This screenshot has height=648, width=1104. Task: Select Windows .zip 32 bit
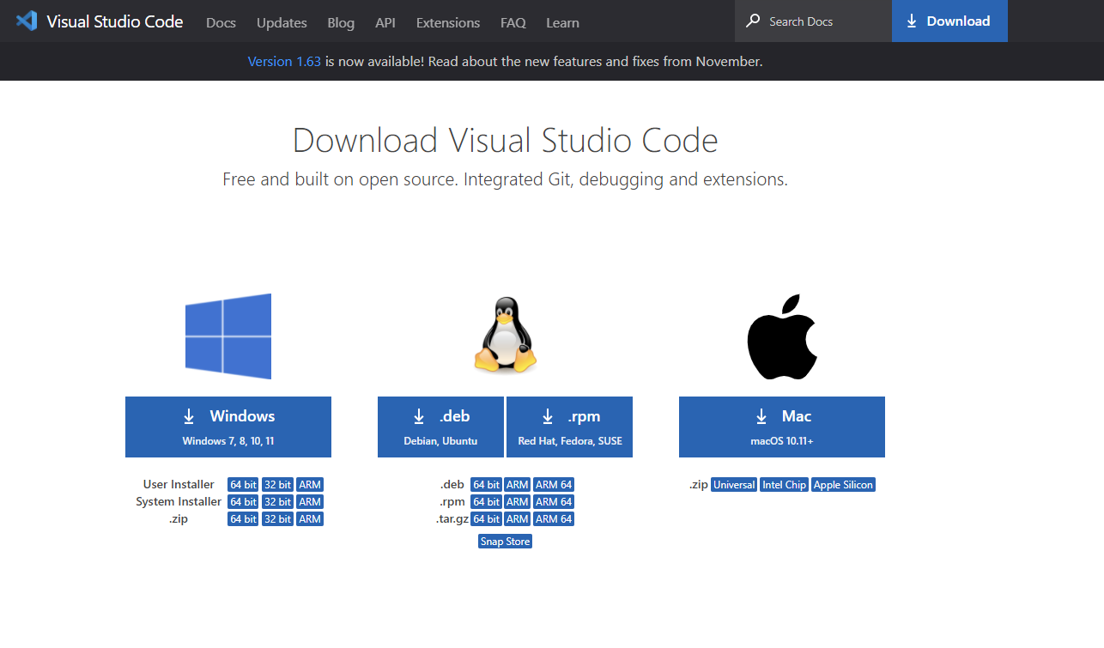coord(277,519)
